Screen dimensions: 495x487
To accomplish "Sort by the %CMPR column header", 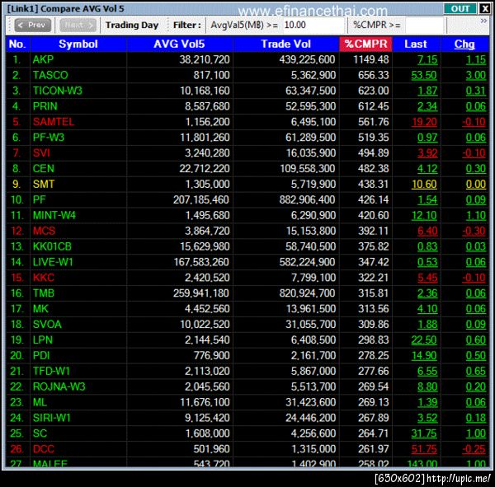I will click(x=365, y=44).
